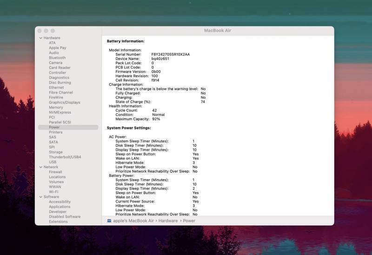Screen dimensions: 372x255
Task: Select Graphics/Displays in sidebar
Action: pyautogui.click(x=65, y=102)
